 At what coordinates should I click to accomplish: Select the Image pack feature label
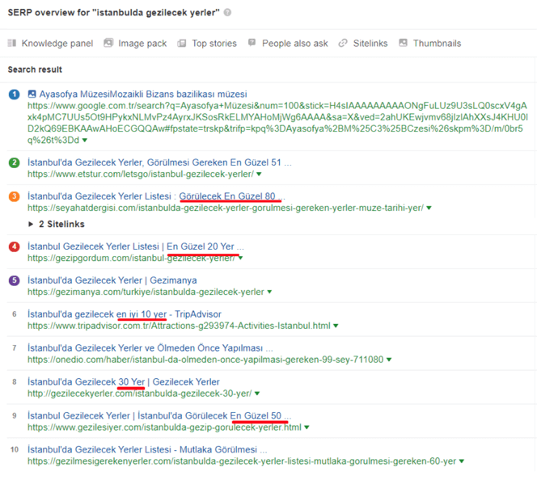[142, 44]
